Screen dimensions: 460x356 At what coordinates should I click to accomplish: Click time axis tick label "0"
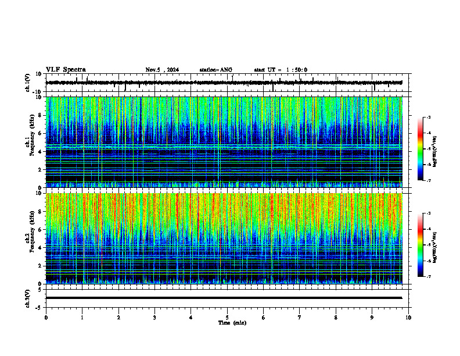click(46, 318)
